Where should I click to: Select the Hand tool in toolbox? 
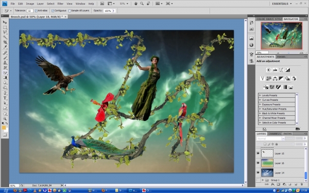[5, 114]
